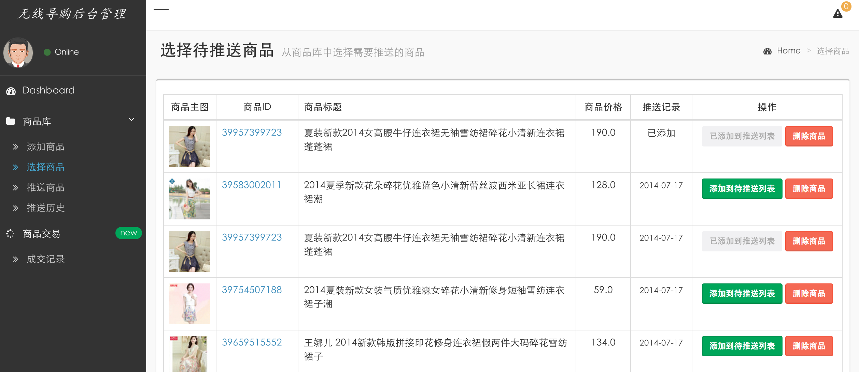Image resolution: width=859 pixels, height=372 pixels.
Task: Go to 成交记录 in the sidebar
Action: 45,259
